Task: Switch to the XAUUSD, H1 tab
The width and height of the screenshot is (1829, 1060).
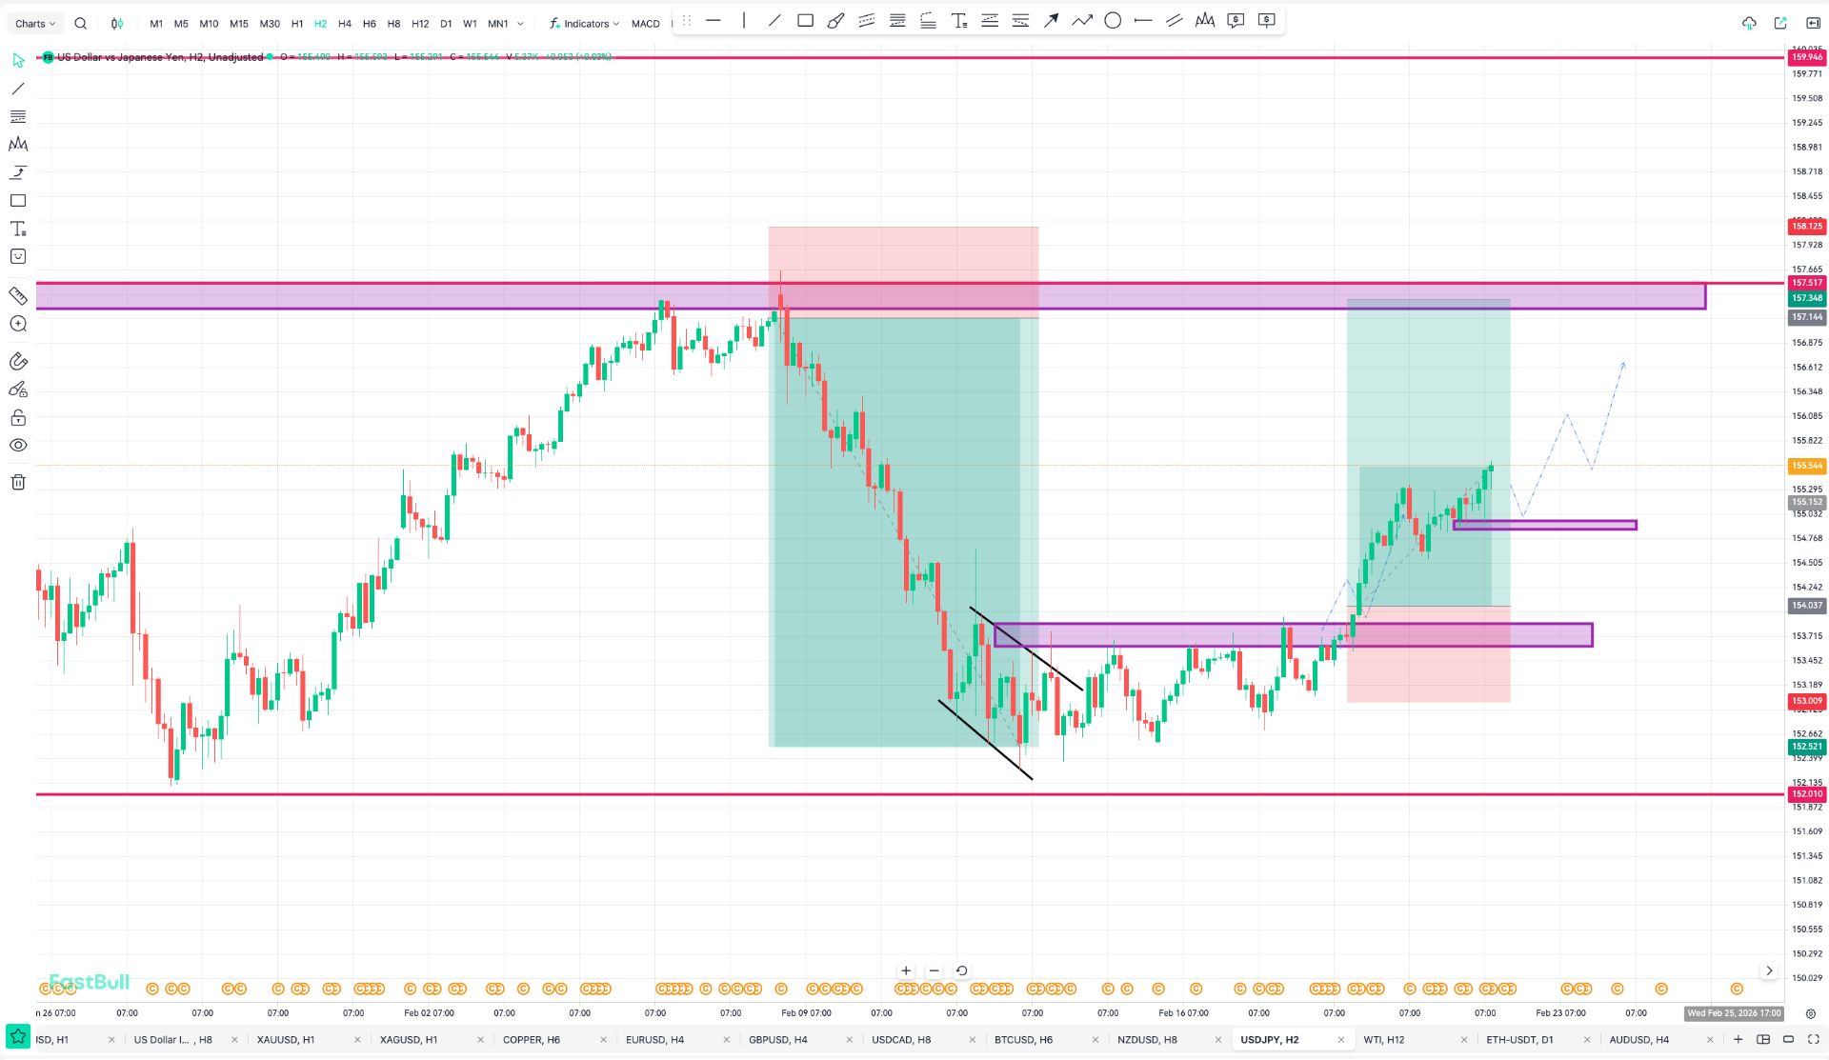Action: coord(286,1039)
